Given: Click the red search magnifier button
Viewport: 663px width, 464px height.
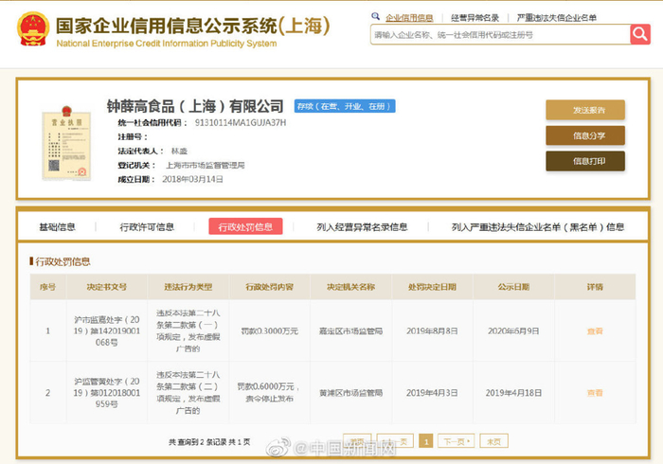Looking at the screenshot, I should pyautogui.click(x=640, y=34).
